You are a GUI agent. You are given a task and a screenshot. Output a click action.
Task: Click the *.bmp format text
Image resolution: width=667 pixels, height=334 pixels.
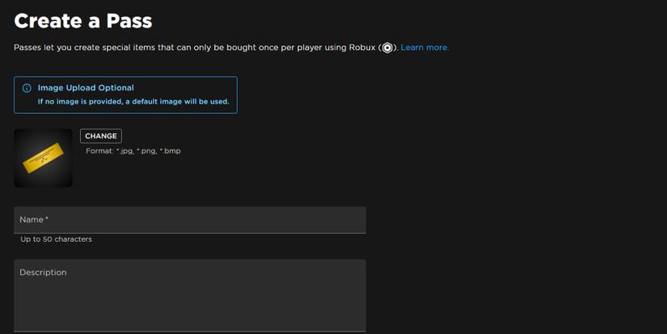coord(170,151)
